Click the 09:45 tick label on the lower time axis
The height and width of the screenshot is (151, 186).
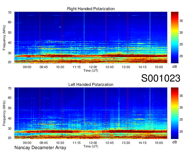tap(44, 143)
